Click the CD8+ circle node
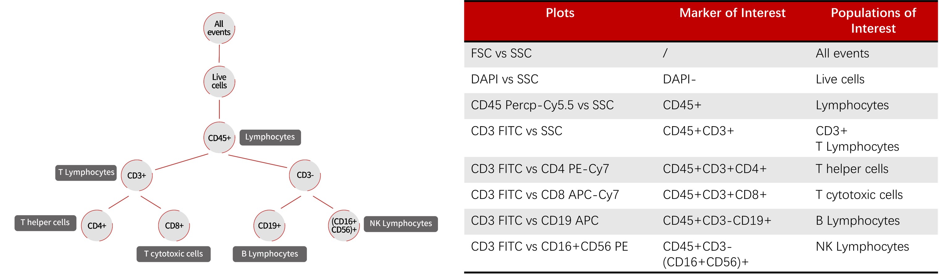Viewport: 939px width, 277px height. click(174, 226)
